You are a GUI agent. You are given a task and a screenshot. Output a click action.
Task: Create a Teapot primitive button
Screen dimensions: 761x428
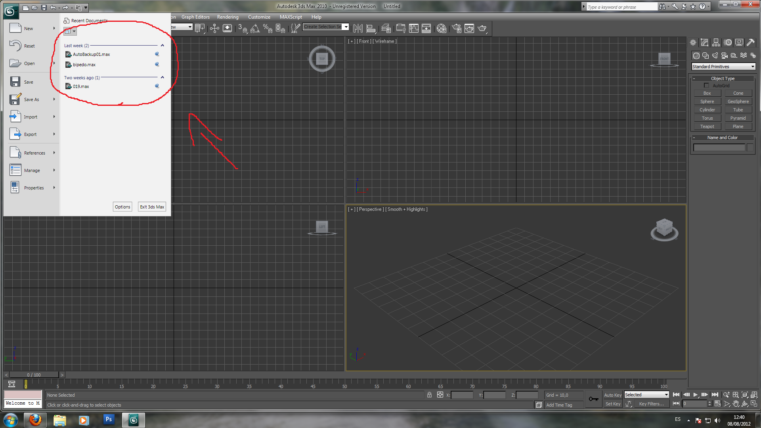pos(707,126)
